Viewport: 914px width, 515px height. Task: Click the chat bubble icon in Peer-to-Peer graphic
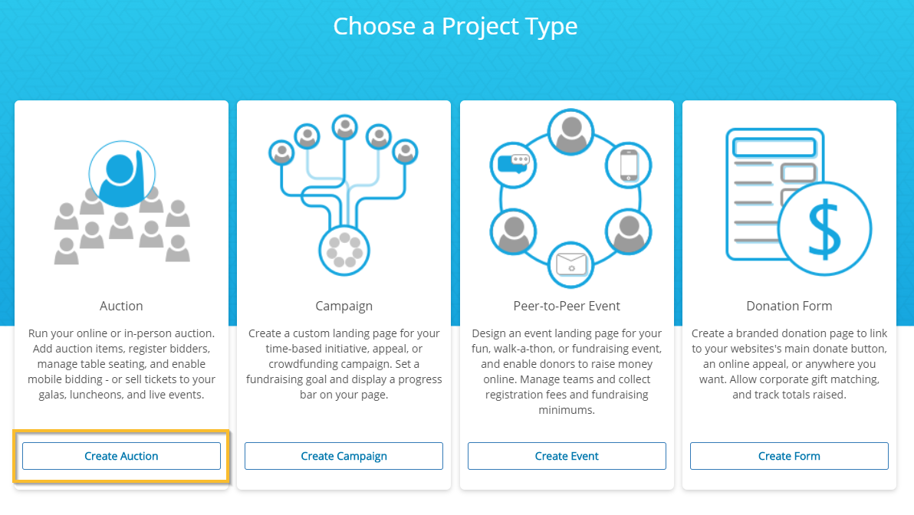[514, 165]
